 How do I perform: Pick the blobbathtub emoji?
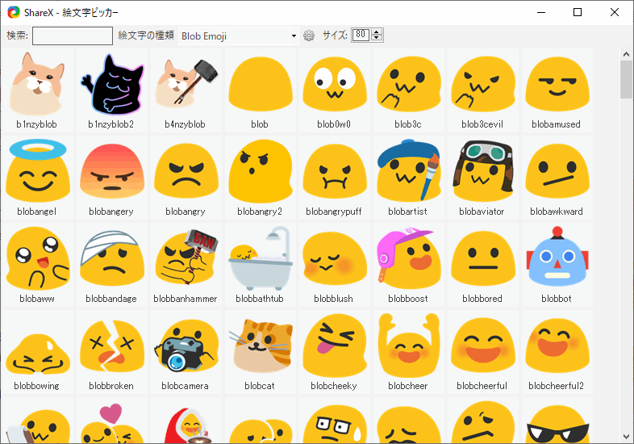[261, 265]
